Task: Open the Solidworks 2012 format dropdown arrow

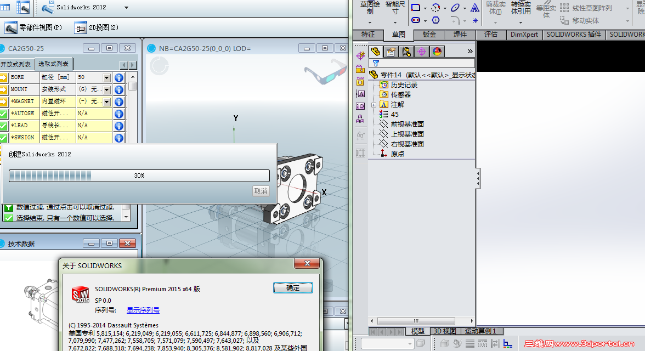Action: click(126, 8)
